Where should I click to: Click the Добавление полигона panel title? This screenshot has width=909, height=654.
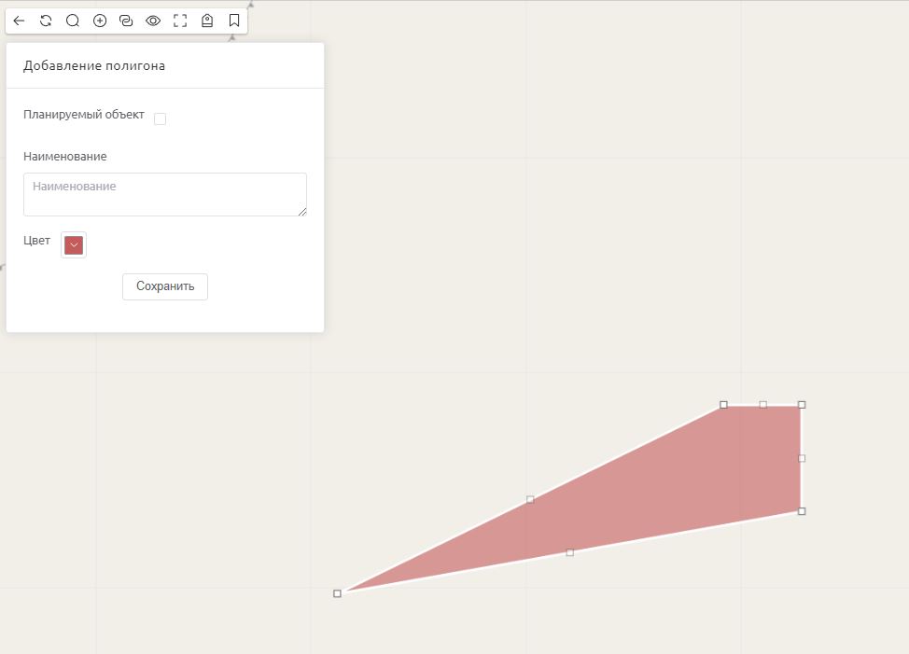[94, 66]
